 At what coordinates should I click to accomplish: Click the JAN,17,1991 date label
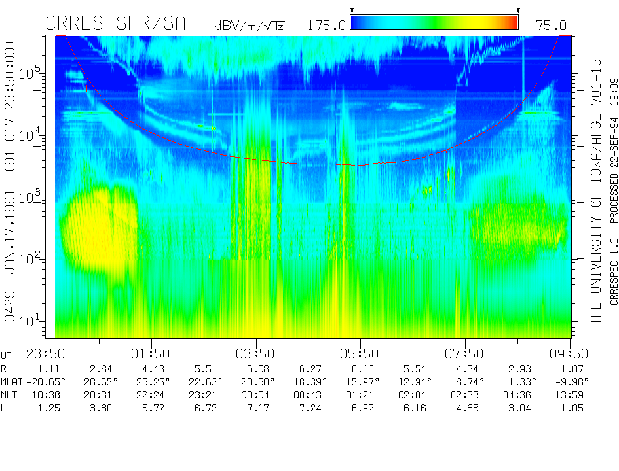(x=10, y=232)
